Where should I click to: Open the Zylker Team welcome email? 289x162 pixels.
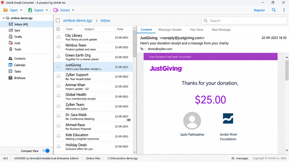pos(93,106)
